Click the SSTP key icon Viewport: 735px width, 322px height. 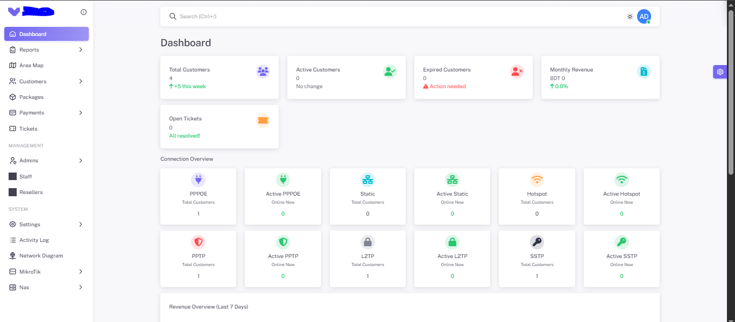tap(537, 242)
